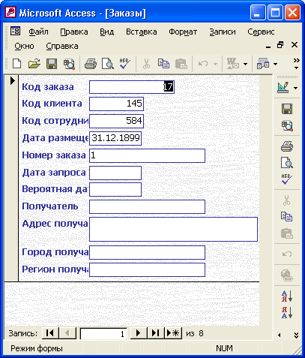The height and width of the screenshot is (358, 305).
Task: Open the Справка menu
Action: (x=62, y=46)
